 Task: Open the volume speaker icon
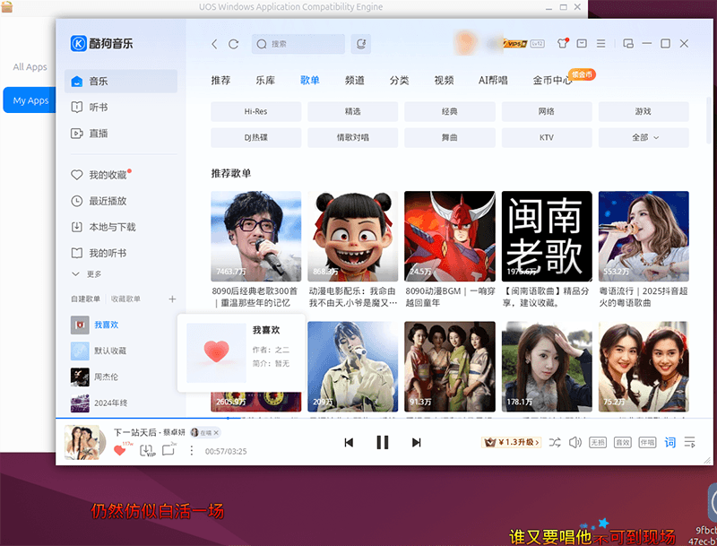point(574,442)
